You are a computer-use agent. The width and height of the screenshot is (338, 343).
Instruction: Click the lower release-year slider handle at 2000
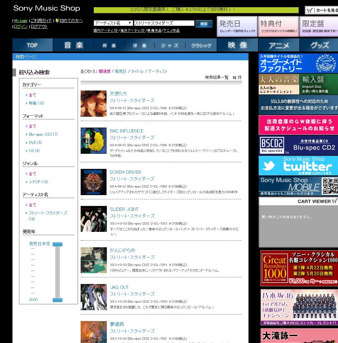(57, 300)
